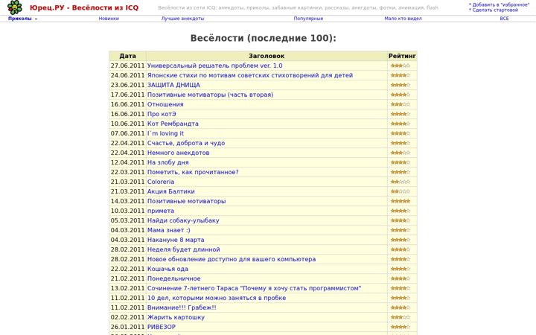This screenshot has height=335, width=536.
Task: Click star rating of РИВЕЗОР row
Action: (401, 327)
